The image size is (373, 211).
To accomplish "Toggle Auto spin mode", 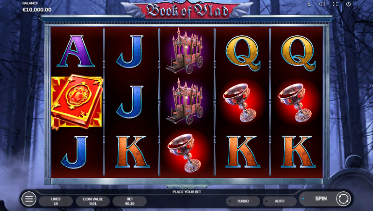I will pyautogui.click(x=280, y=201).
